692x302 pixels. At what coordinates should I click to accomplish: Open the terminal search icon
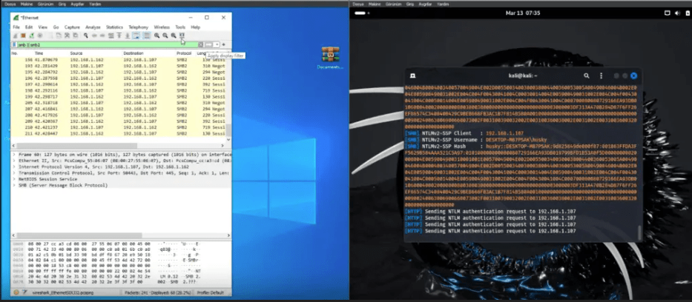coord(587,75)
